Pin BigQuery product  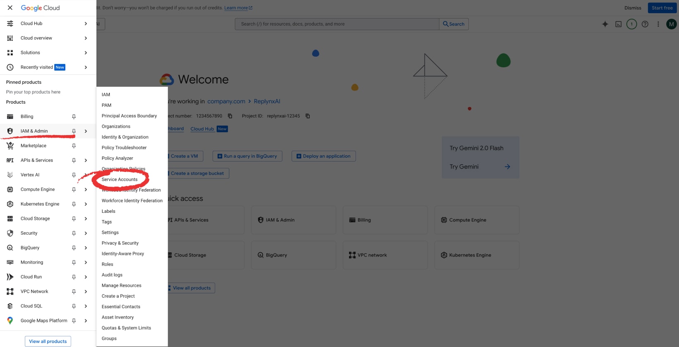(x=74, y=248)
